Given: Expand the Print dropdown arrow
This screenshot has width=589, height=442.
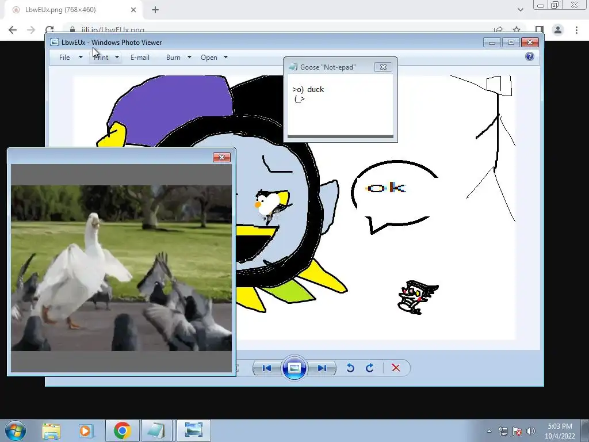Looking at the screenshot, I should point(117,57).
